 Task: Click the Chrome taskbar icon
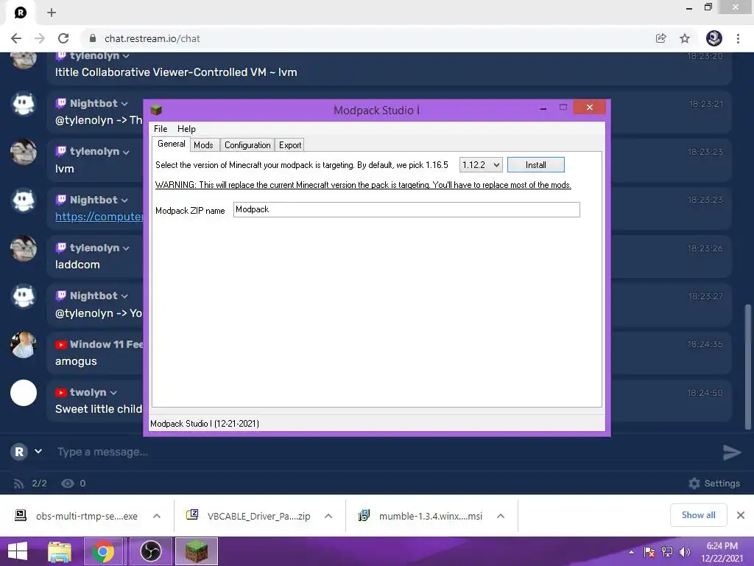point(103,551)
